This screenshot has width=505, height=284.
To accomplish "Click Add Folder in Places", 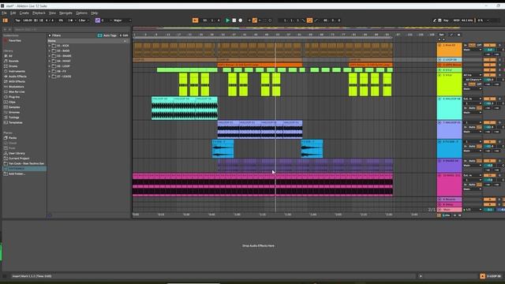I will click(x=17, y=174).
